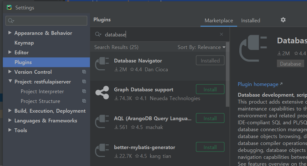Expand Languages & Frameworks arrow

click(x=10, y=120)
